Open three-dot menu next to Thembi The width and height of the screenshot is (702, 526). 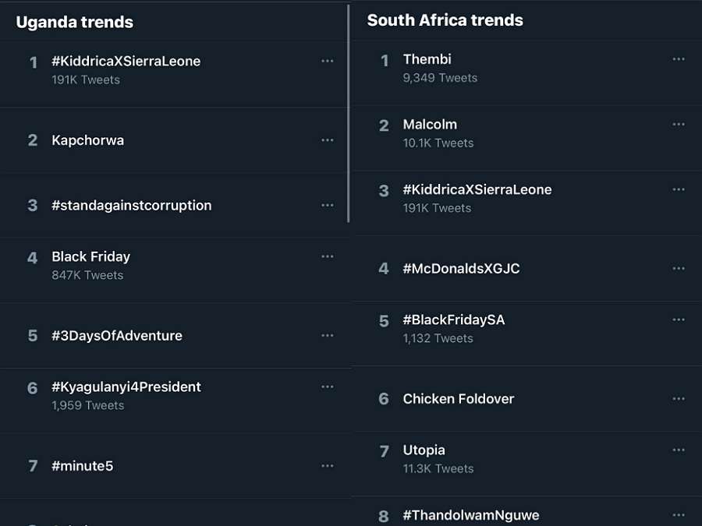tap(679, 59)
